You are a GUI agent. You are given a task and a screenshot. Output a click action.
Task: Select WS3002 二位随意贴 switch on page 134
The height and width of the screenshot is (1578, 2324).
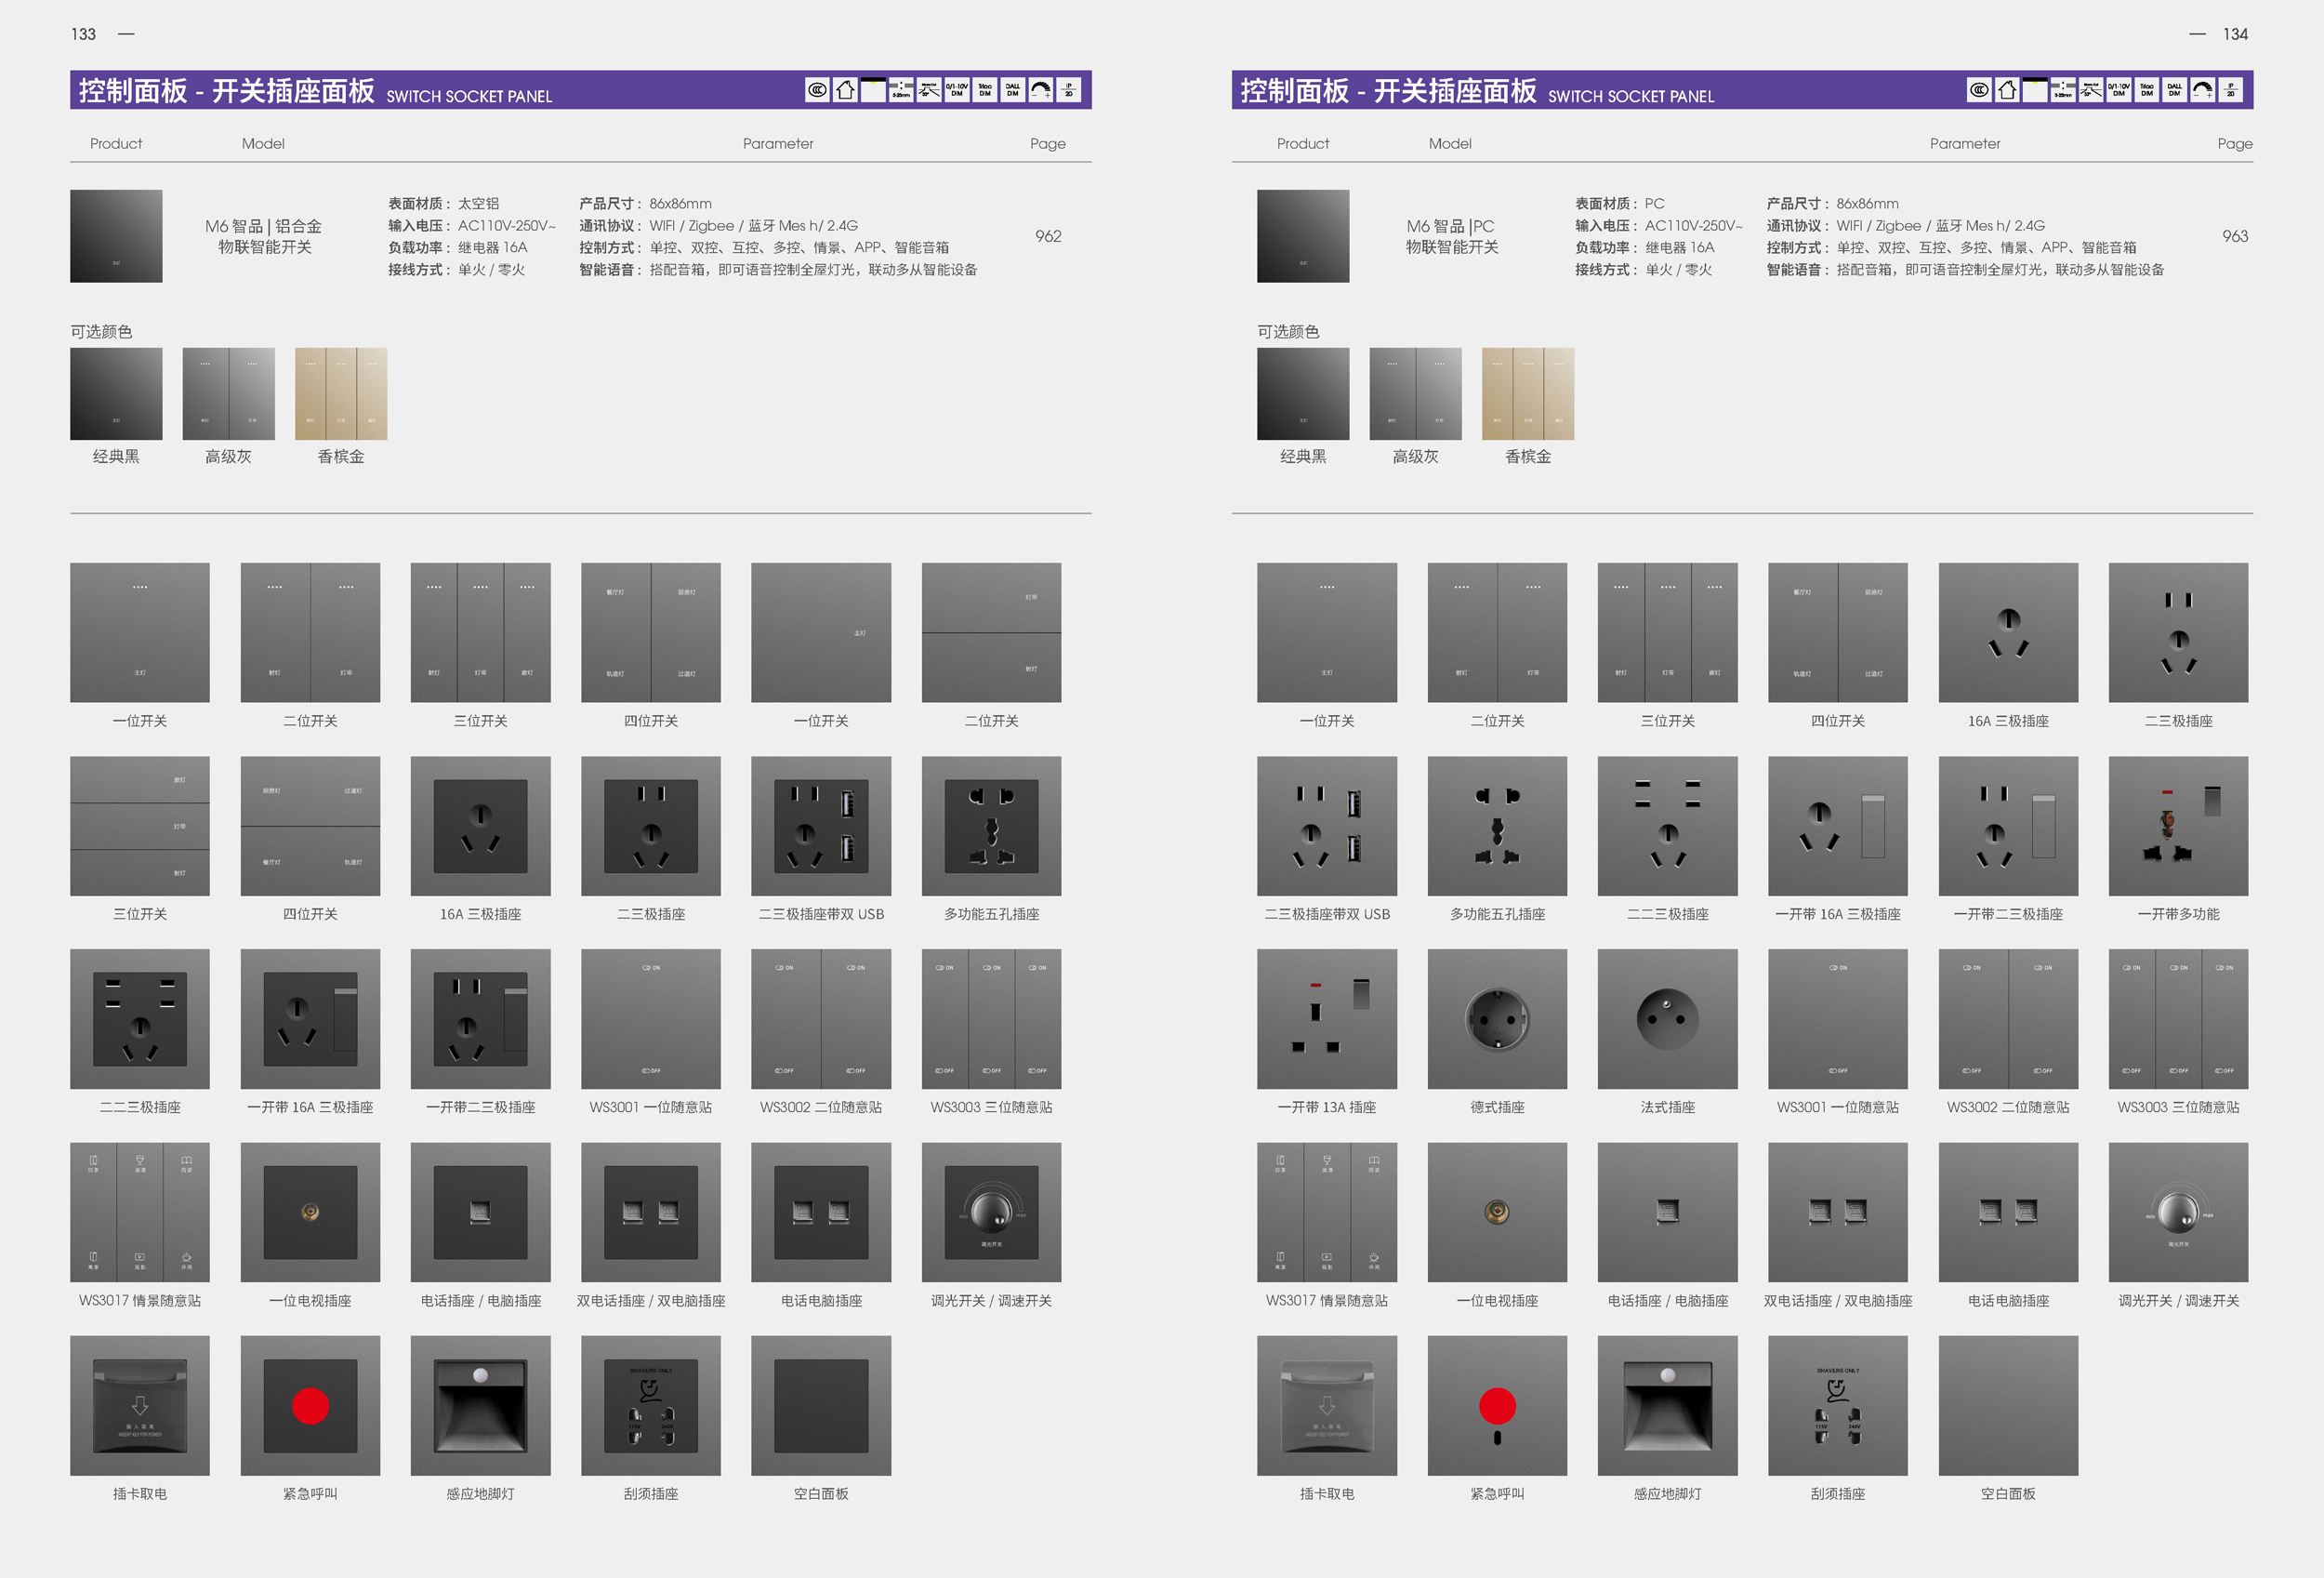(x=2007, y=1018)
